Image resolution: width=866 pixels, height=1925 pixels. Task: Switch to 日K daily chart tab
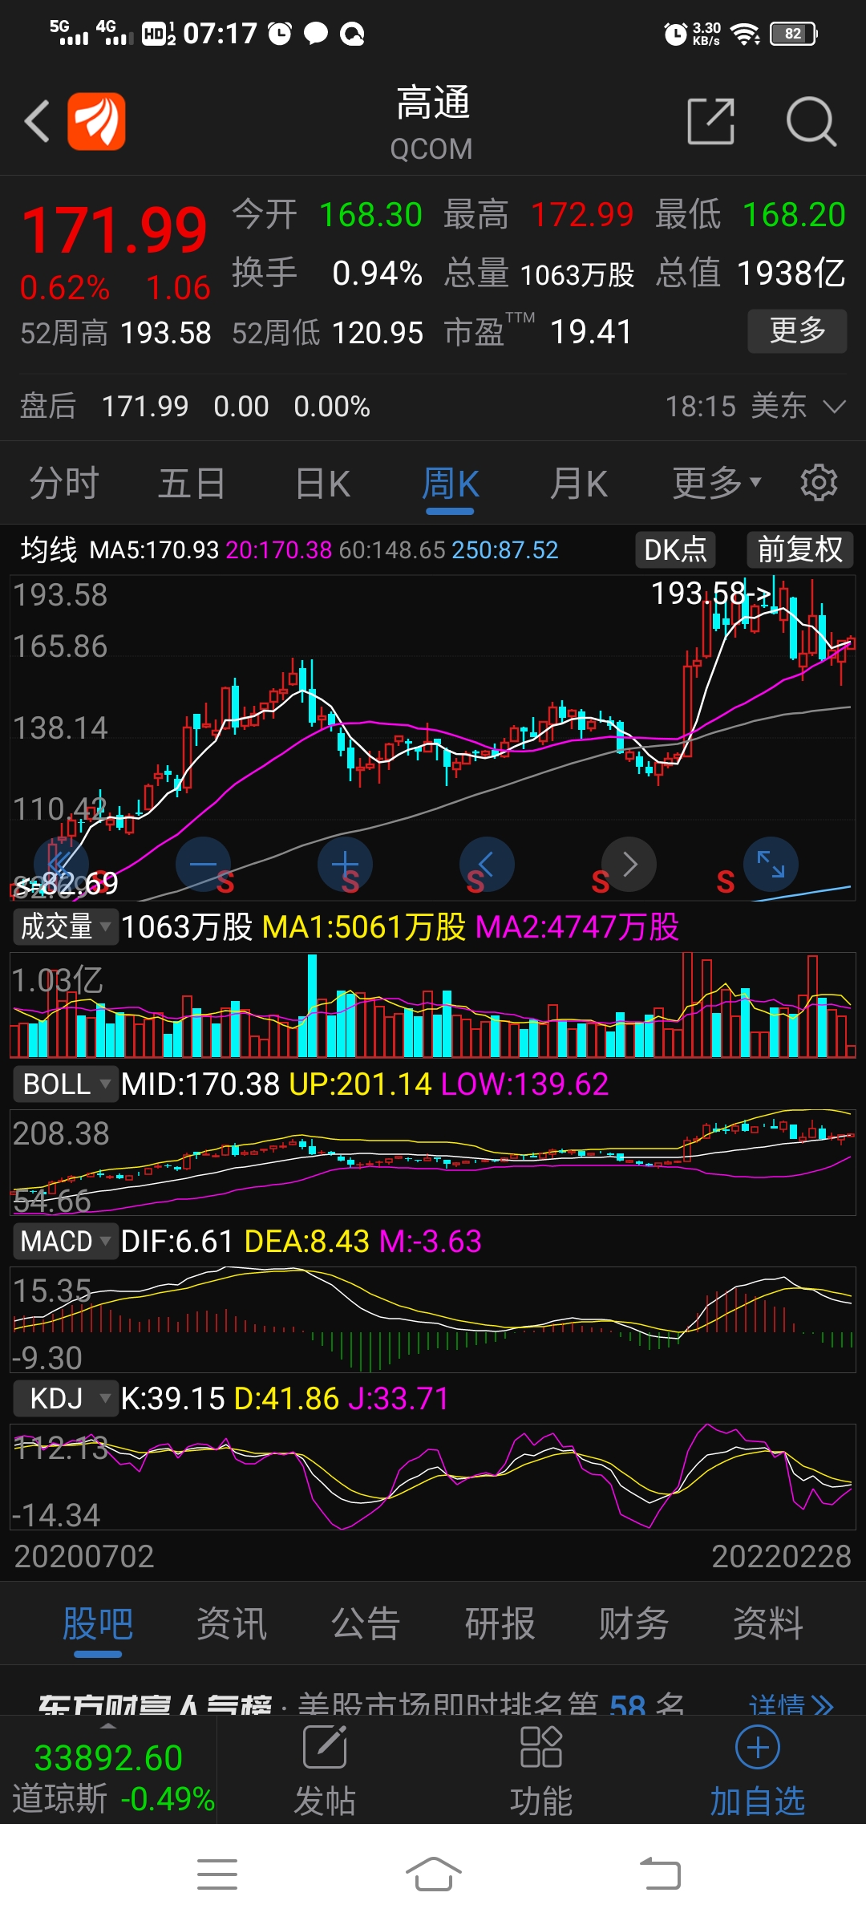(322, 483)
